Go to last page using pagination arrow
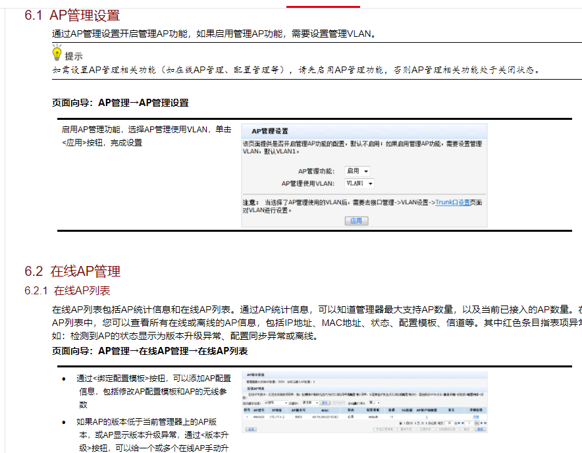582x453 pixels. coord(485,423)
